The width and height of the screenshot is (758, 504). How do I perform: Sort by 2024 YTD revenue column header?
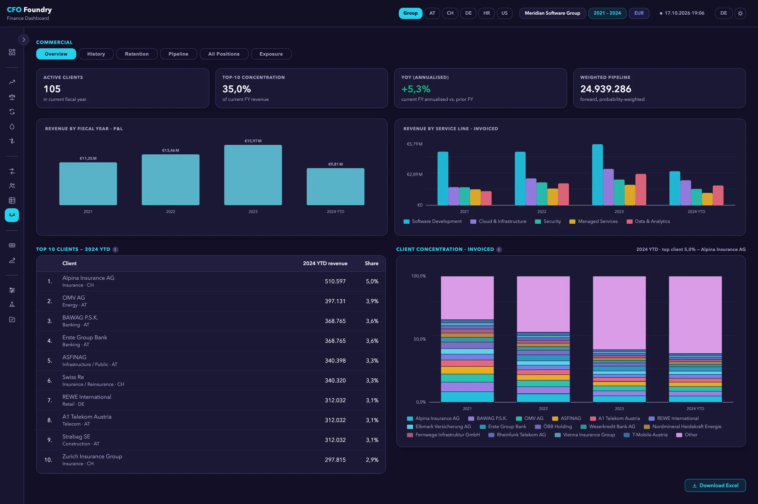coord(325,264)
